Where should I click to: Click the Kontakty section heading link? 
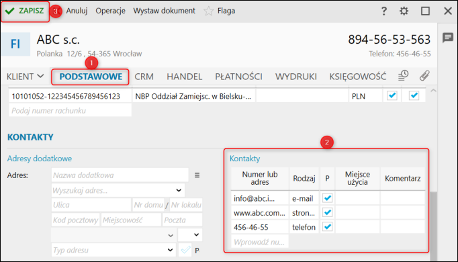(244, 159)
